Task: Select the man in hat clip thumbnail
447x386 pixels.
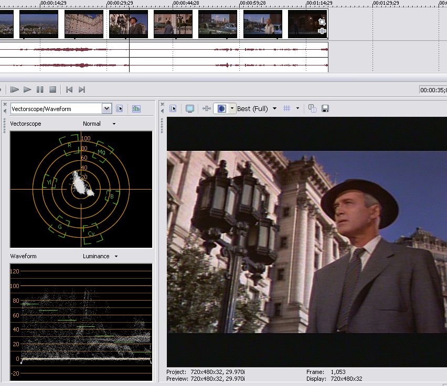Action: click(x=129, y=24)
